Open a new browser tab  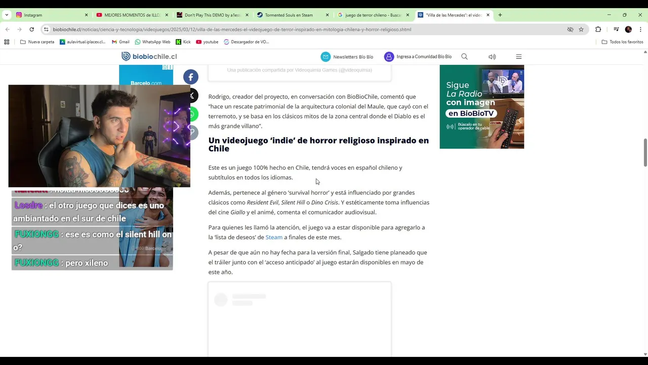pos(500,15)
